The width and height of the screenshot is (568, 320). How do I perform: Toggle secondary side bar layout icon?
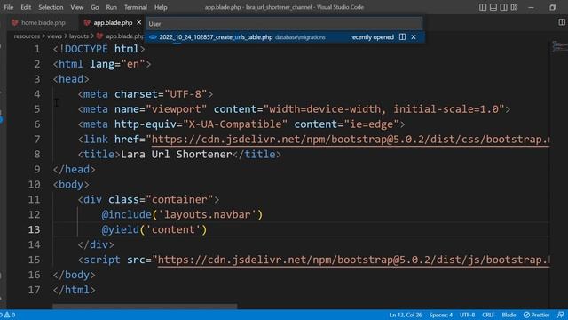503,7
